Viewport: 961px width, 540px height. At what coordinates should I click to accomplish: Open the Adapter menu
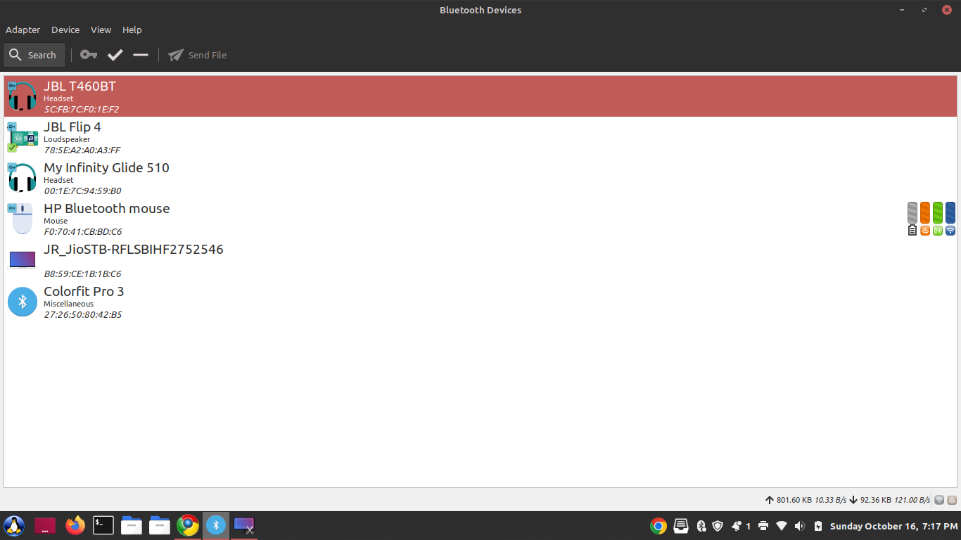(23, 30)
